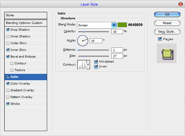Click the Angle dial control
Screen dimensions: 185x136
pos(83,41)
